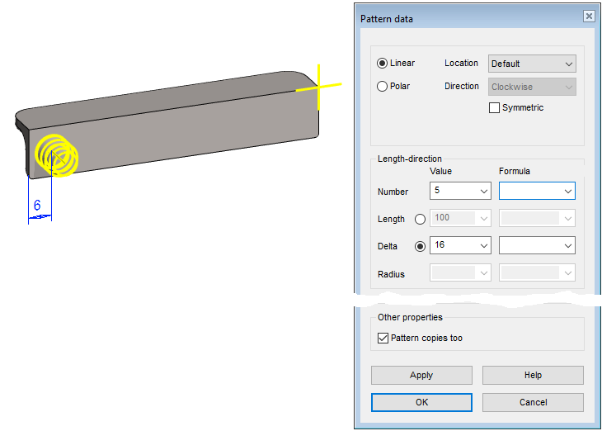Open the Location dropdown set to Default
602x431 pixels.
click(532, 64)
